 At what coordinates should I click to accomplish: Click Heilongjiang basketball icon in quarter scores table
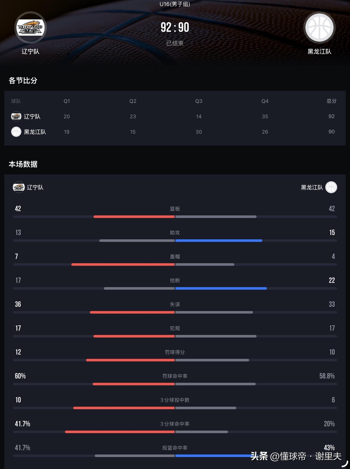(16, 132)
